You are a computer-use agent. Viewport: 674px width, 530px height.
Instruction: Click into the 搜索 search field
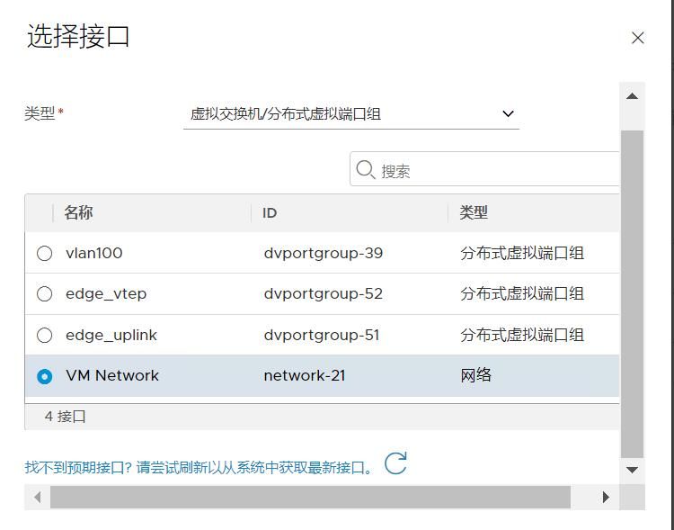click(x=494, y=170)
